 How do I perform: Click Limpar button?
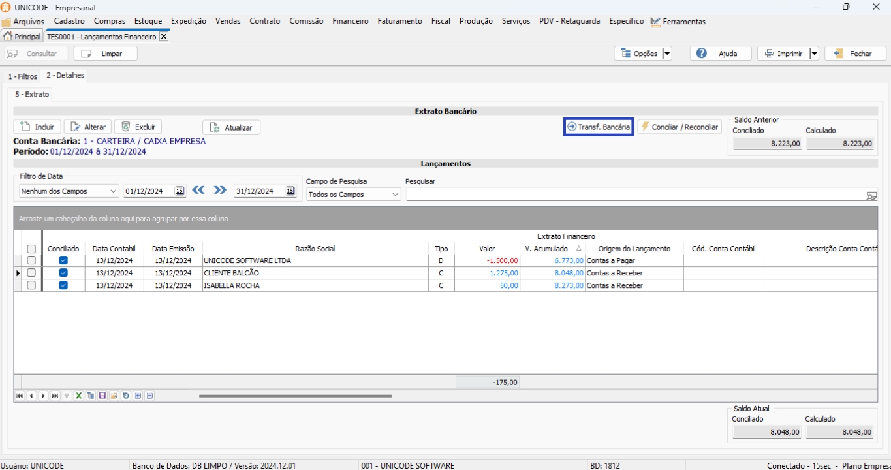pos(105,54)
